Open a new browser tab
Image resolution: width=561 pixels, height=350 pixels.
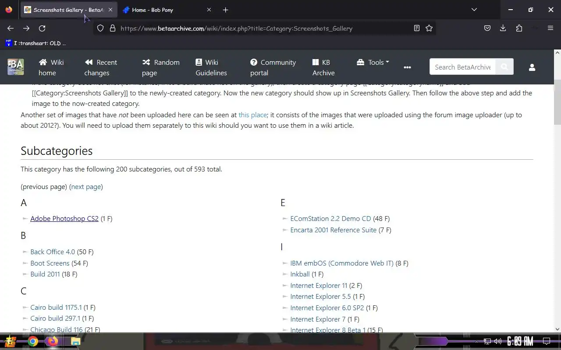point(225,10)
